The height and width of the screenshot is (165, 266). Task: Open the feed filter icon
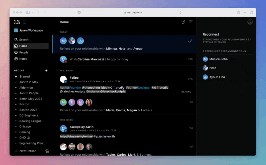click(x=191, y=22)
